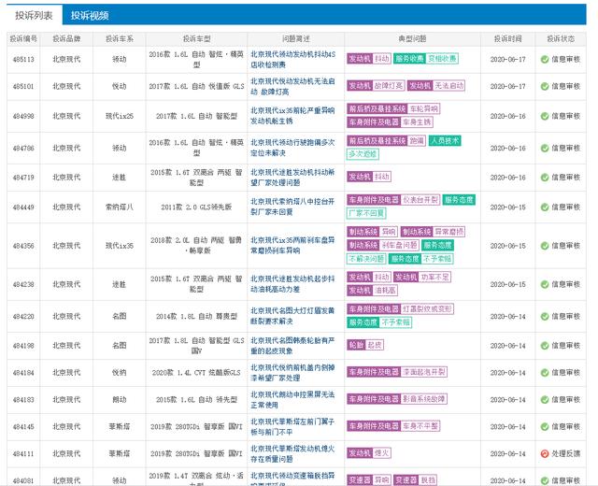Viewport: 598px width, 486px height.
Task: Click the 功率不足 tag
Action: coord(434,277)
